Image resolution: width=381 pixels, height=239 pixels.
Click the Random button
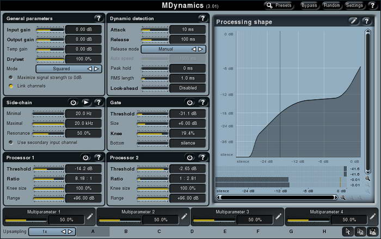click(x=331, y=5)
